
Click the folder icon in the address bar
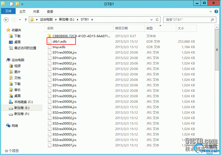point(32,20)
